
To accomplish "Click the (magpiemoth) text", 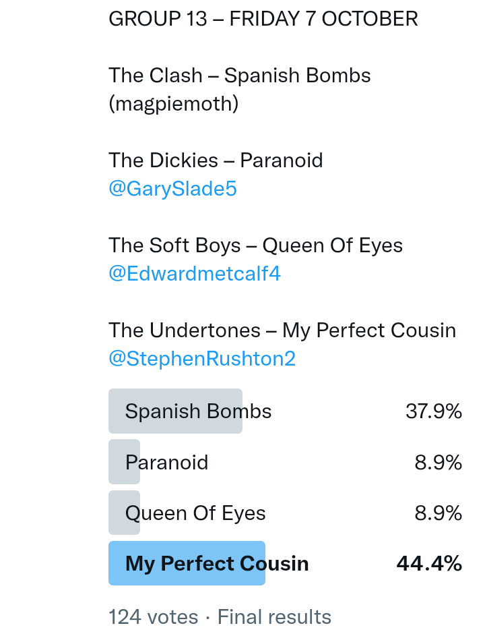I will click(x=173, y=104).
